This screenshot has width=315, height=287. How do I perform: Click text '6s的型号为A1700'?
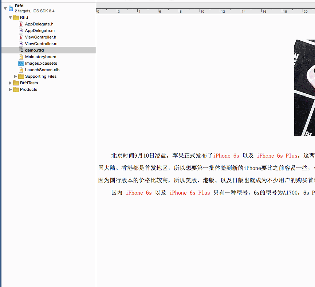(x=276, y=193)
